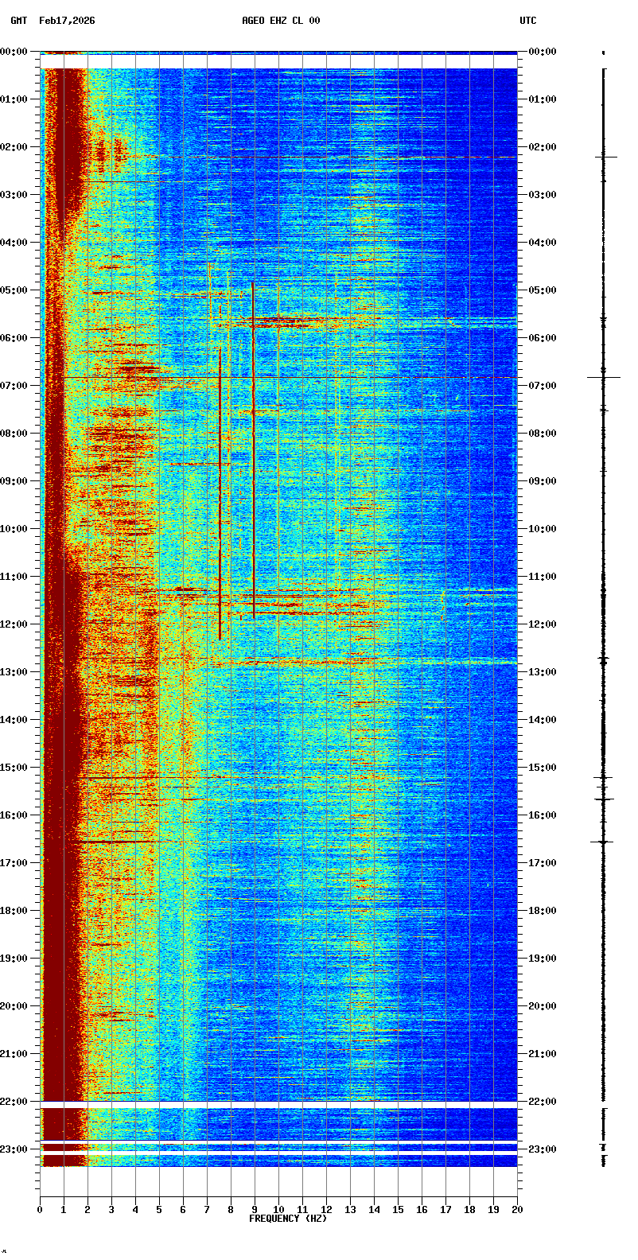Click the 10 tick on frequency axis
Viewport: 638px width, 1260px height.
point(278,1210)
